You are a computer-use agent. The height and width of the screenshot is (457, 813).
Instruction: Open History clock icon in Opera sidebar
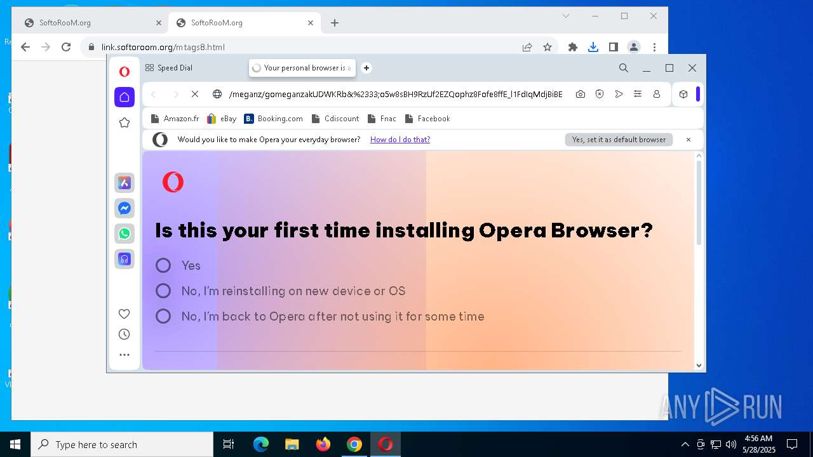point(124,334)
